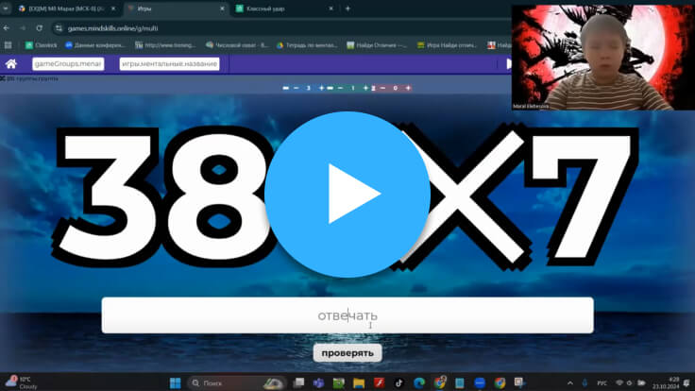Click the home icon in the purple bar
The width and height of the screenshot is (695, 391).
coord(11,64)
